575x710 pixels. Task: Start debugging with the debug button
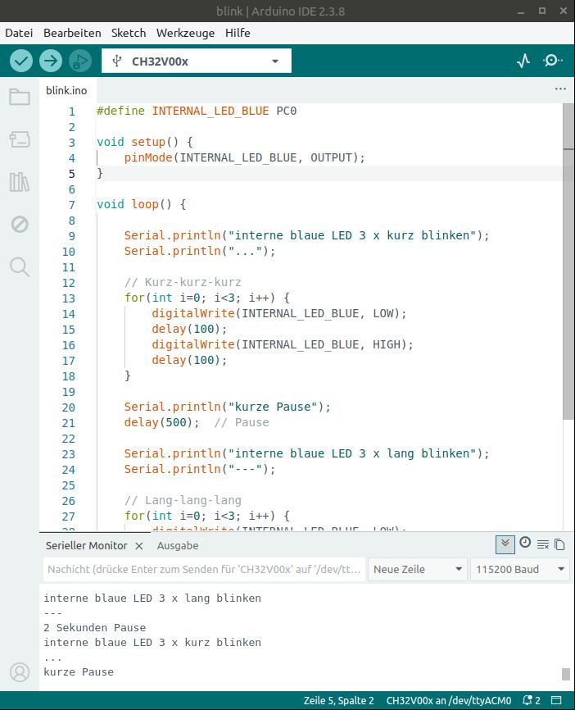[x=80, y=61]
